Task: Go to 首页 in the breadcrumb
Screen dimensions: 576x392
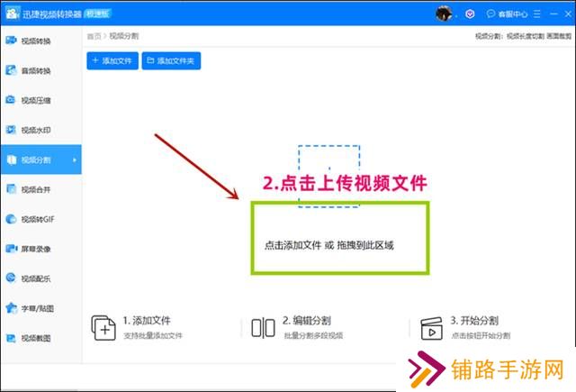Action: (93, 36)
